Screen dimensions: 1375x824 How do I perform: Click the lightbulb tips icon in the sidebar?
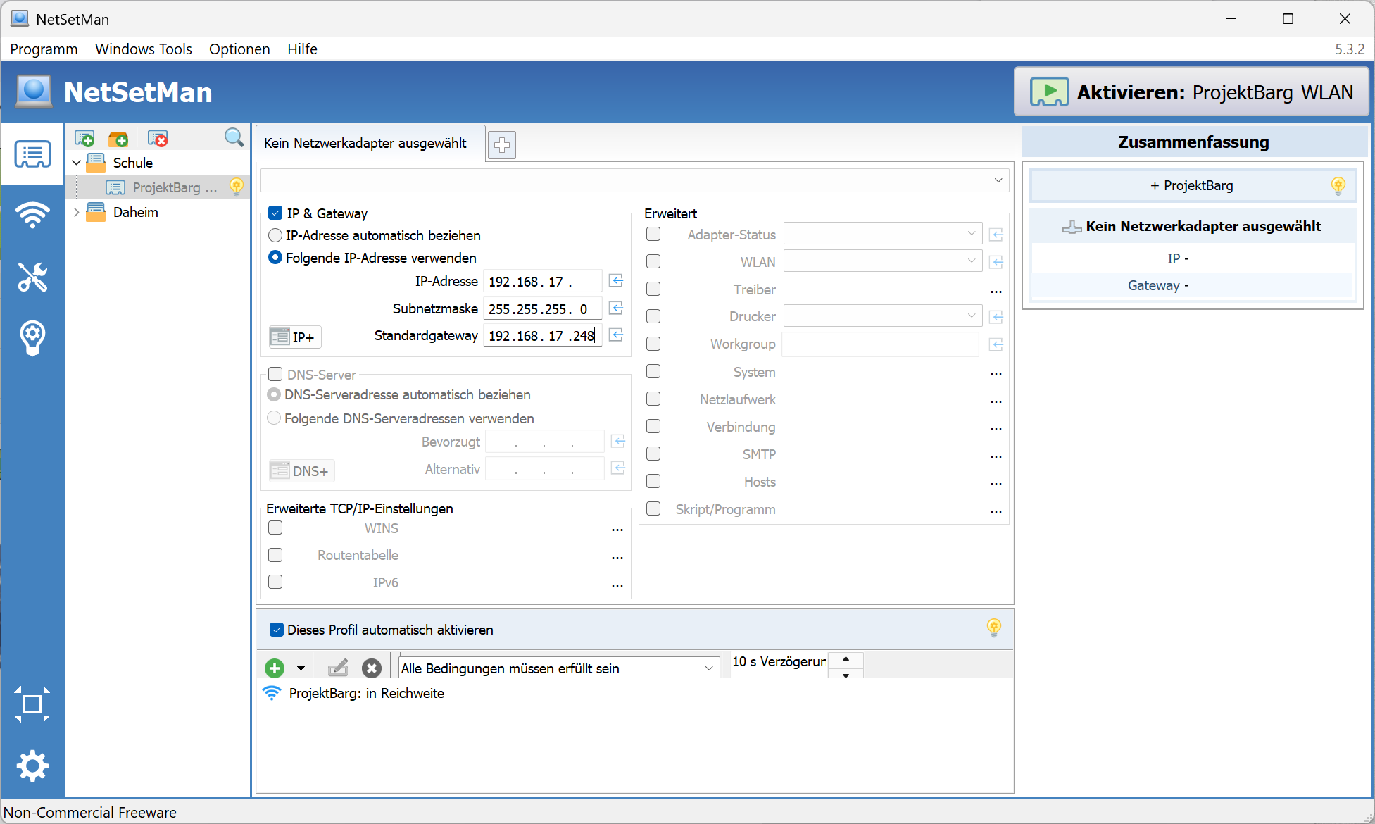point(32,338)
